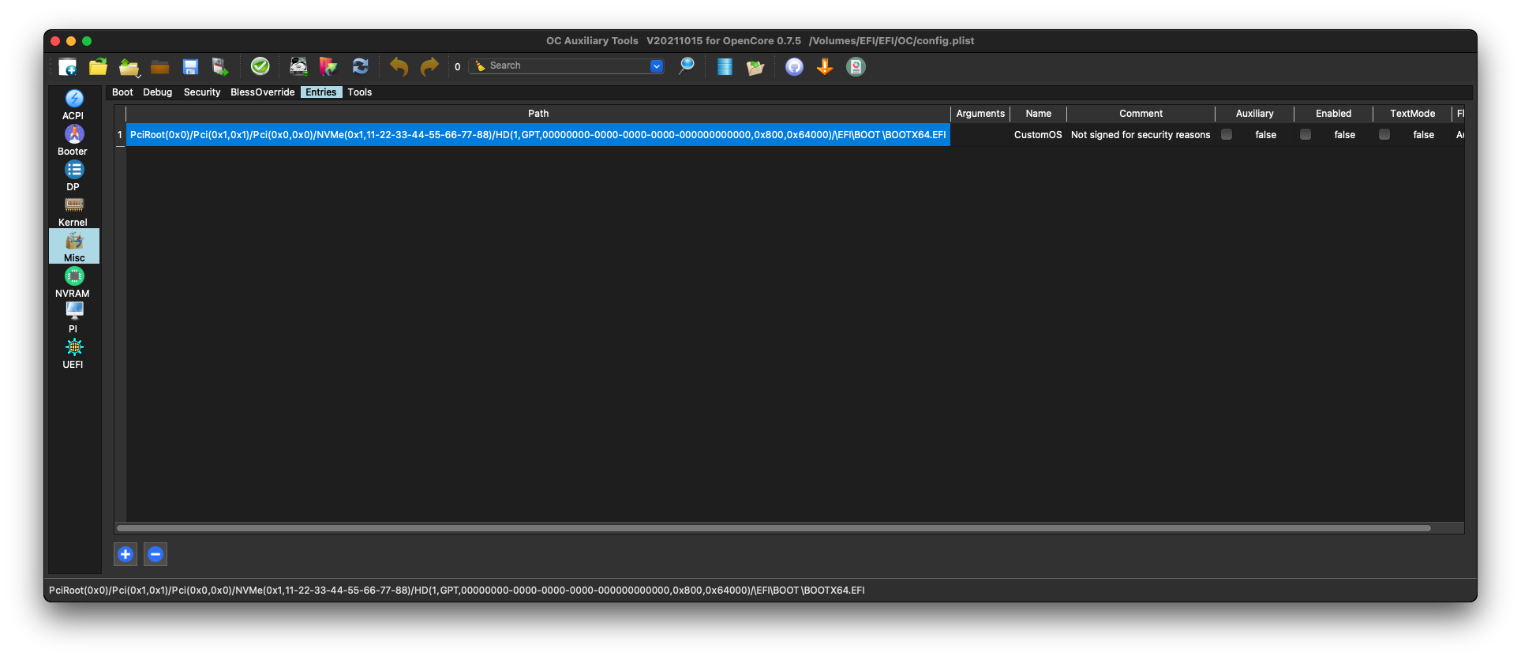
Task: Remove entry with the minus button
Action: 155,554
